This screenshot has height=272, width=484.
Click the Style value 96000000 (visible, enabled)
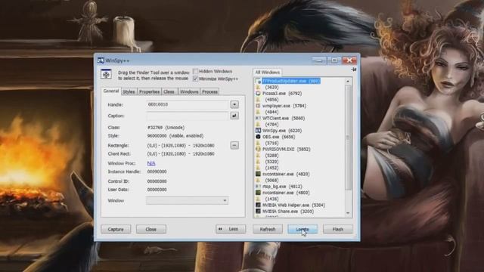point(175,136)
